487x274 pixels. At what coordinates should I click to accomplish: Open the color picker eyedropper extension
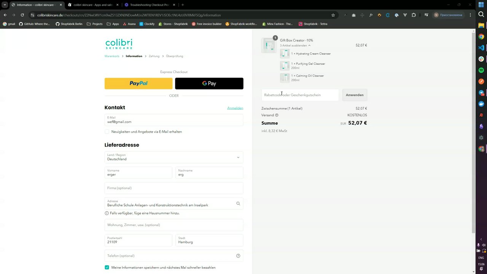pyautogui.click(x=345, y=15)
